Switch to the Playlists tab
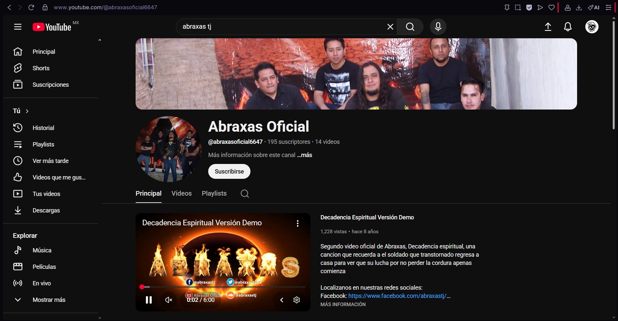 point(214,194)
